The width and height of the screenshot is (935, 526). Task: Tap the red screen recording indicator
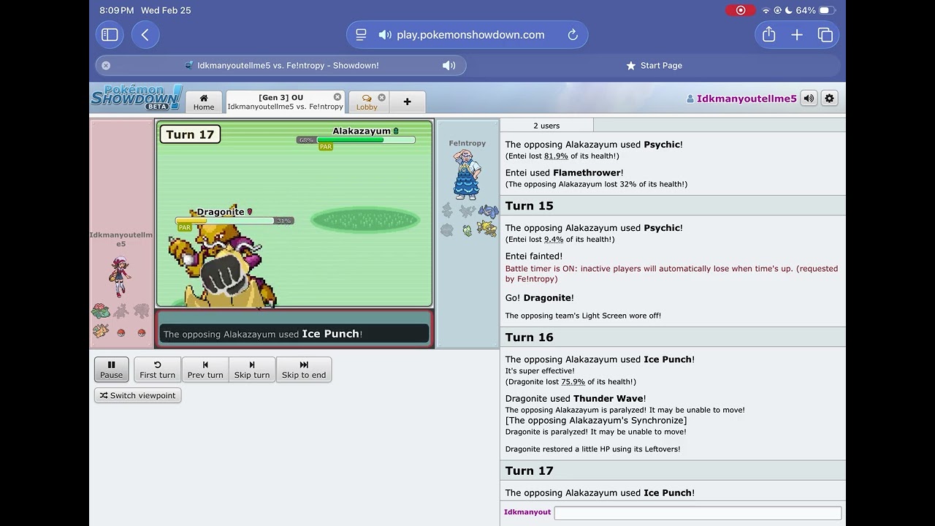[x=741, y=10]
